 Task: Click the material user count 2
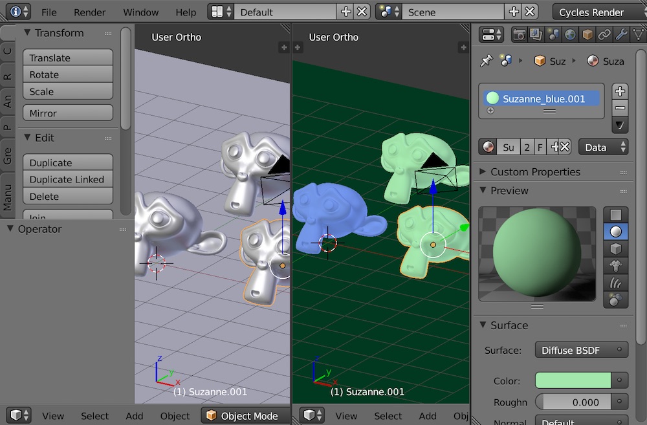pos(527,147)
